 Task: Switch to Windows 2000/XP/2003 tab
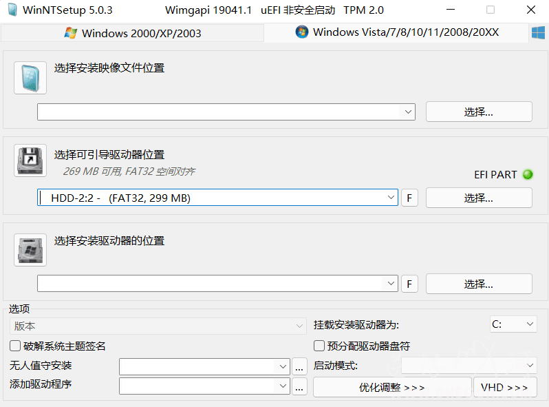pyautogui.click(x=132, y=33)
